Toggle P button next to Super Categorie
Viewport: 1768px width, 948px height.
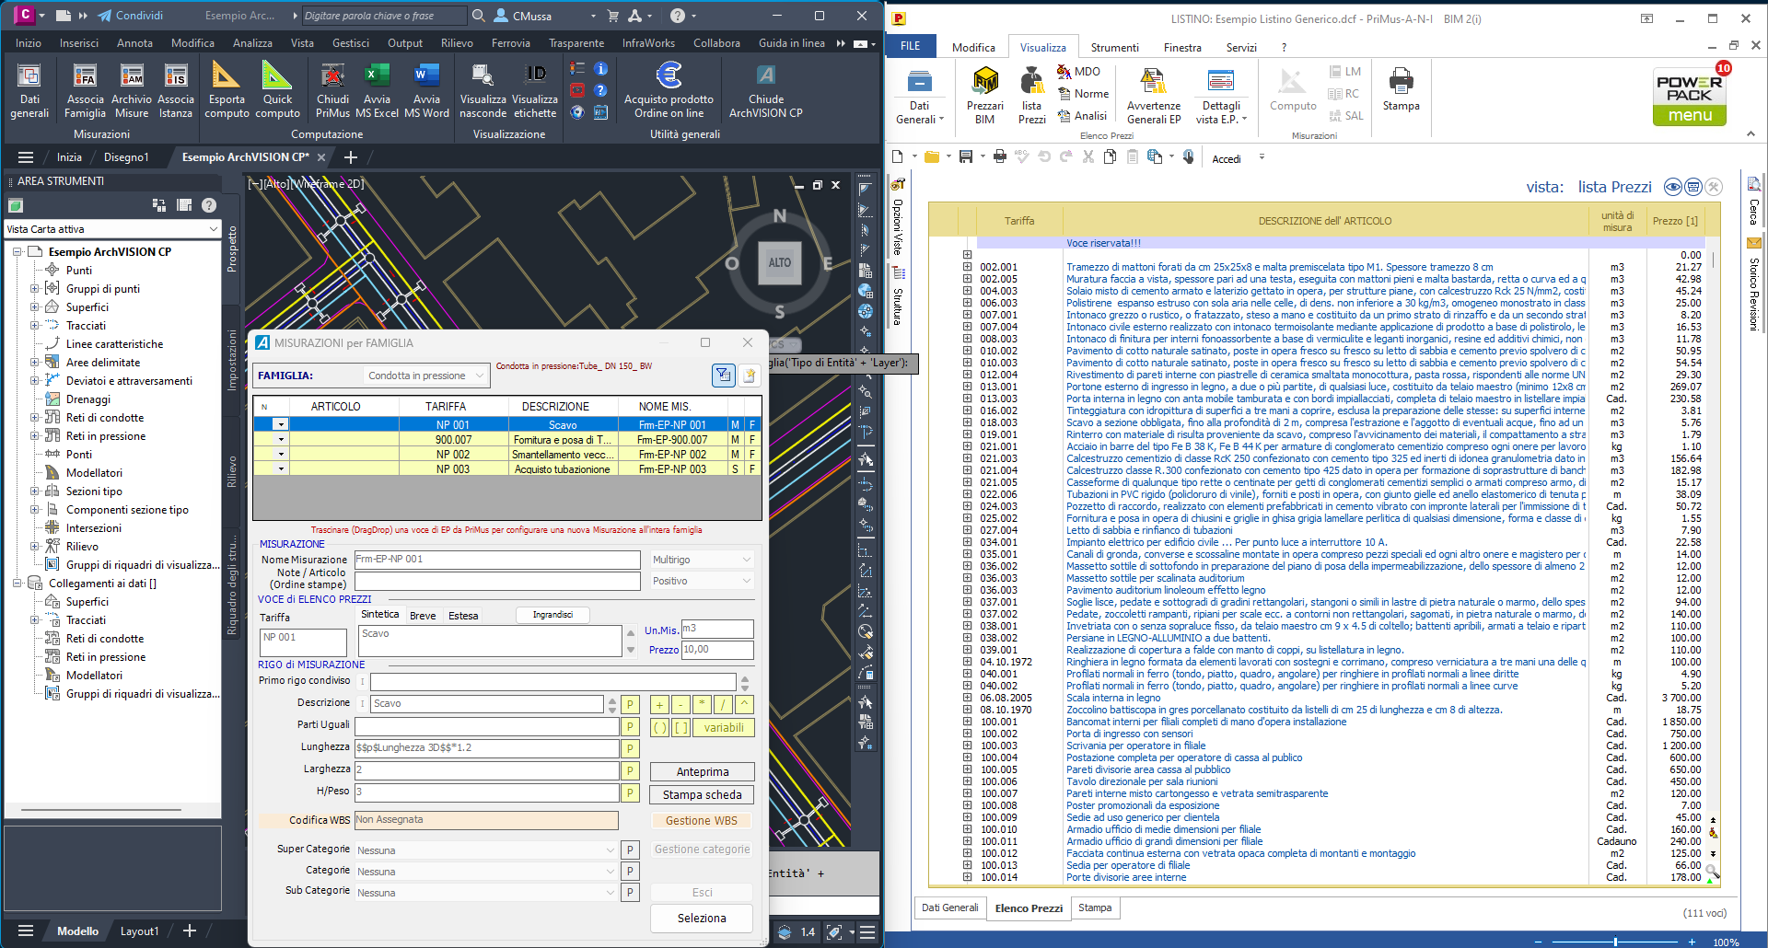coord(630,850)
